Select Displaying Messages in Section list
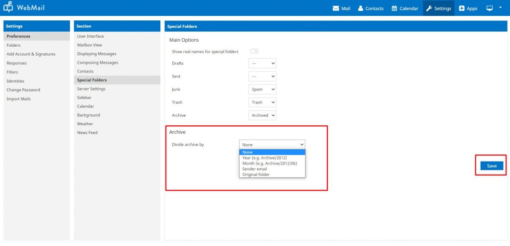The image size is (510, 246). click(97, 54)
